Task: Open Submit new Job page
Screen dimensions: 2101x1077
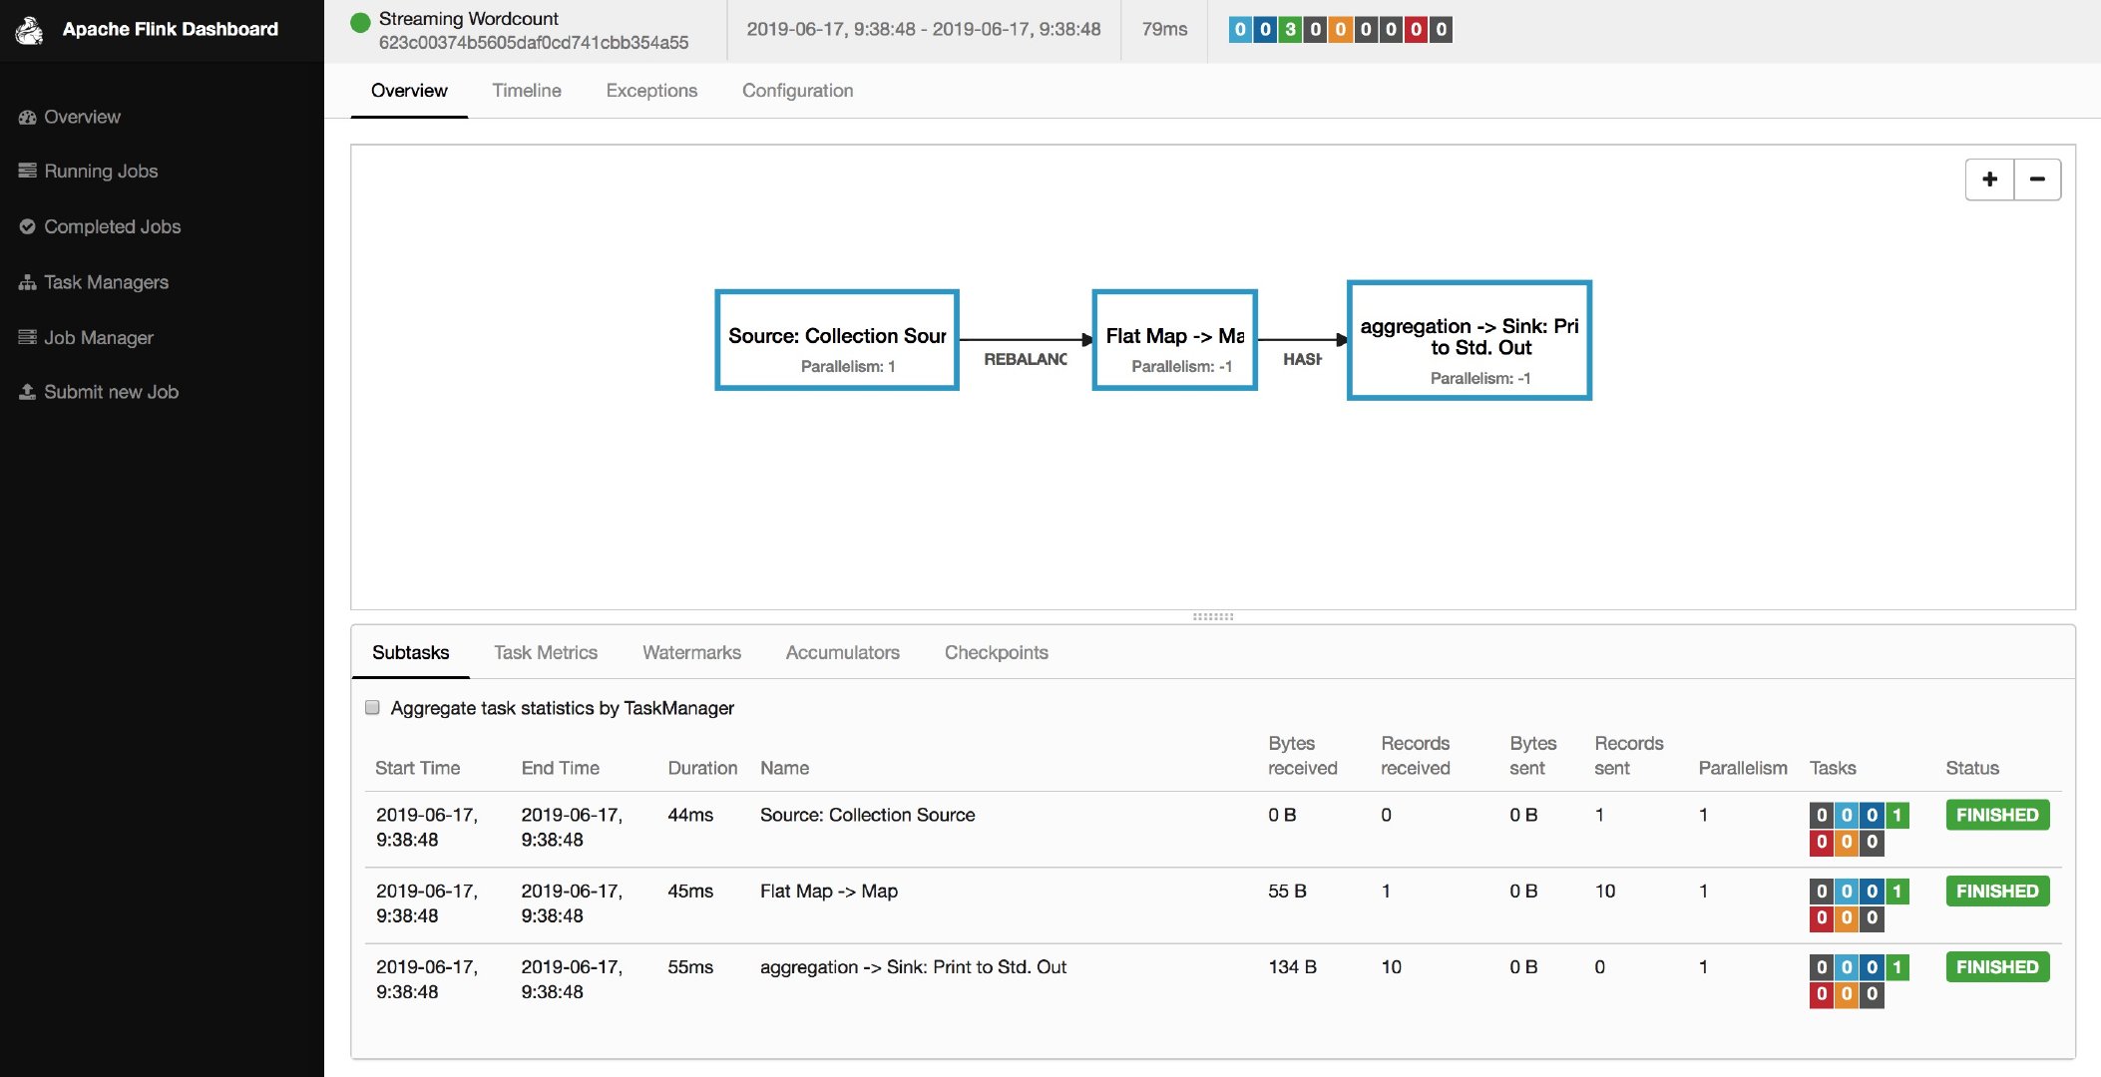Action: [x=110, y=391]
